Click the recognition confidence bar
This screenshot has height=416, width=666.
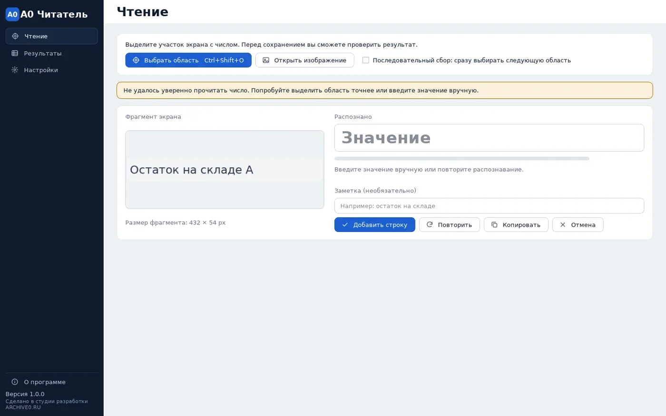[x=462, y=158]
